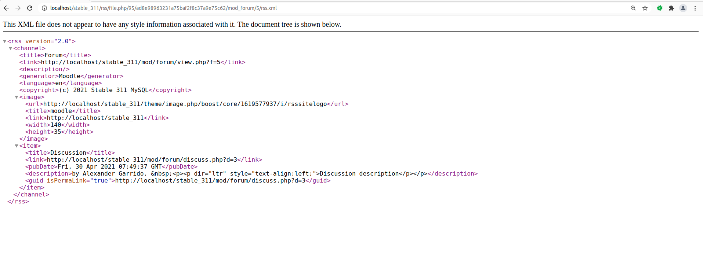Select the item link discuss.php?d=3
This screenshot has height=261, width=703.
coord(142,160)
